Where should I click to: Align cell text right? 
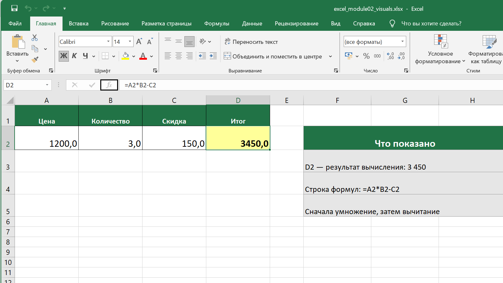pos(189,56)
